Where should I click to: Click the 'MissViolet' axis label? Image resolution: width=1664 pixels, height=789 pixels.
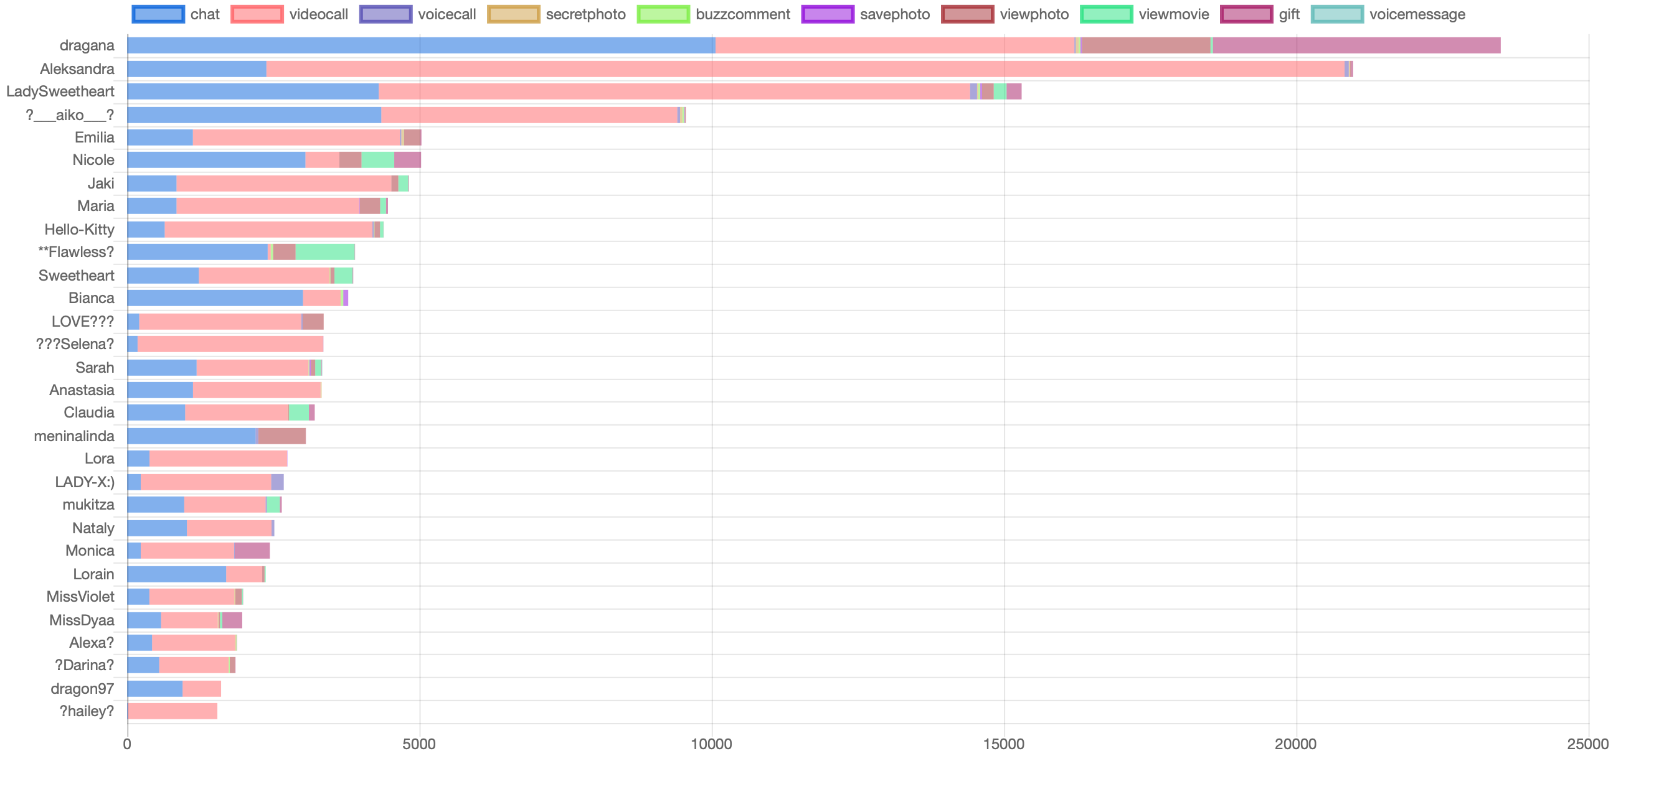point(80,597)
